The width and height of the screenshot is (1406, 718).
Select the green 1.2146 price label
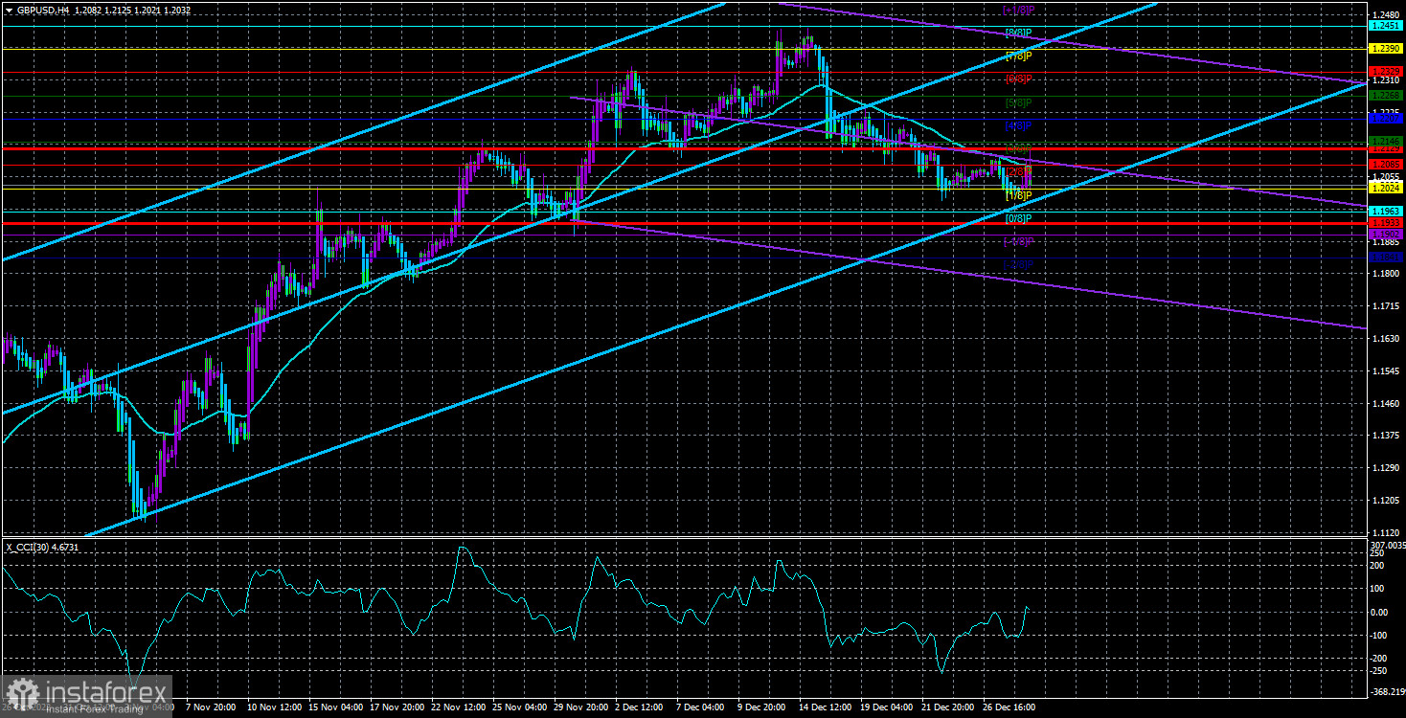(x=1386, y=141)
